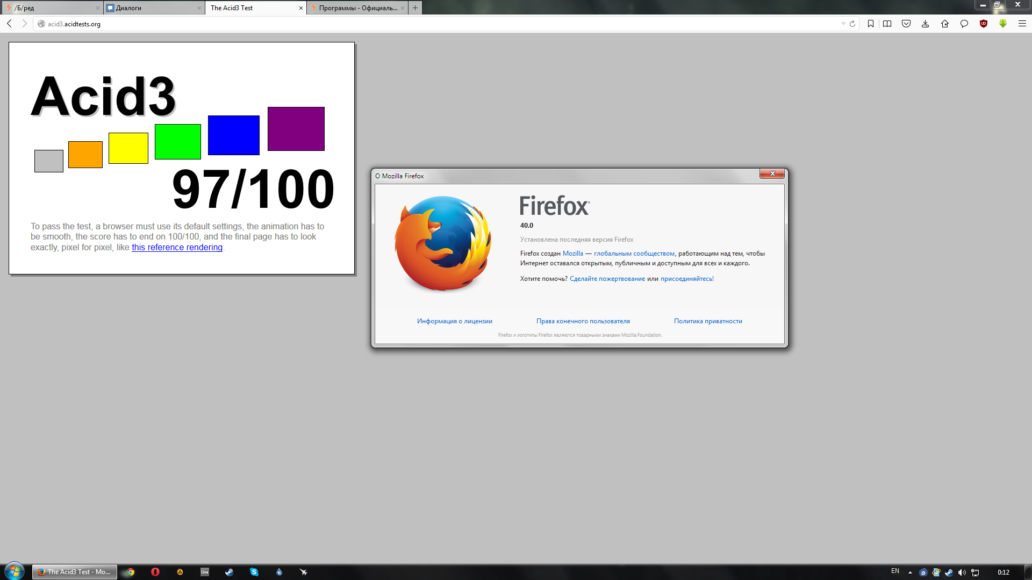The height and width of the screenshot is (580, 1032).
Task: Click Сделайте пожертвование link
Action: [607, 279]
